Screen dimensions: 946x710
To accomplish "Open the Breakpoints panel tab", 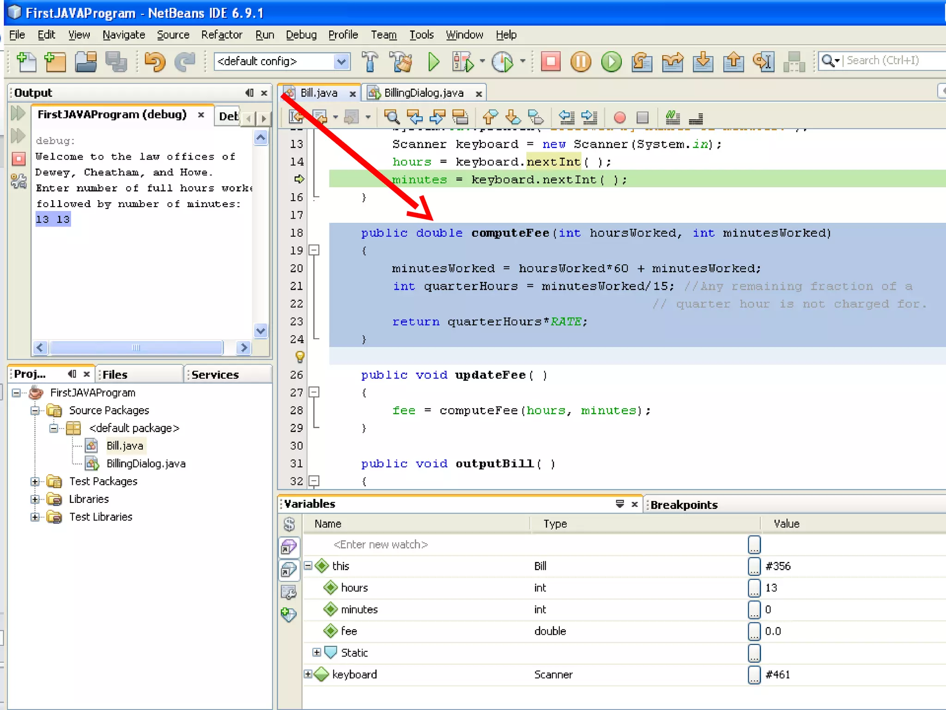I will coord(684,505).
